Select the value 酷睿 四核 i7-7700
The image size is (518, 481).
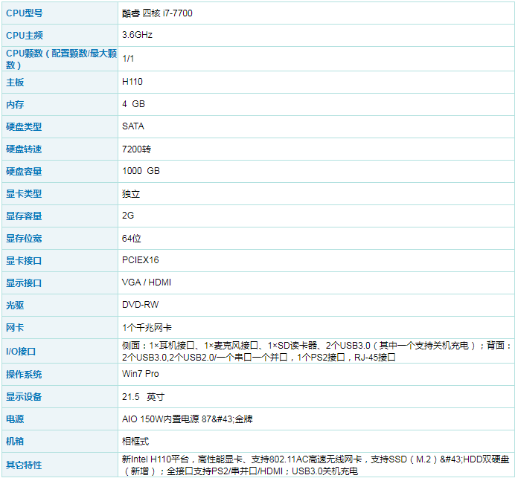coord(157,13)
